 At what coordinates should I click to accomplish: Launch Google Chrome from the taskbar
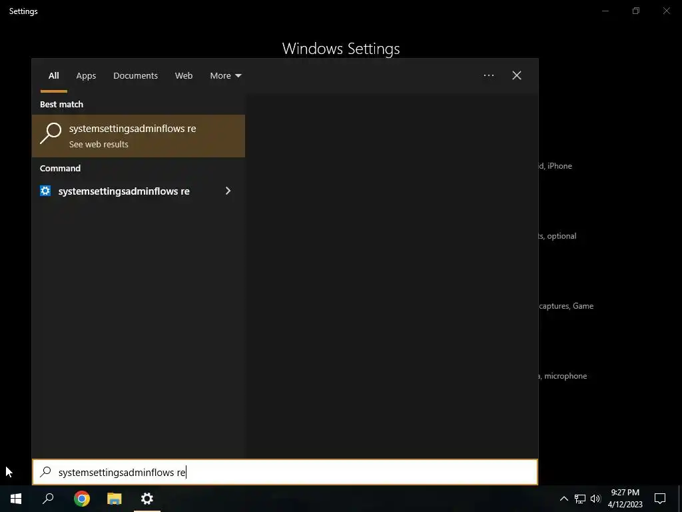tap(82, 499)
